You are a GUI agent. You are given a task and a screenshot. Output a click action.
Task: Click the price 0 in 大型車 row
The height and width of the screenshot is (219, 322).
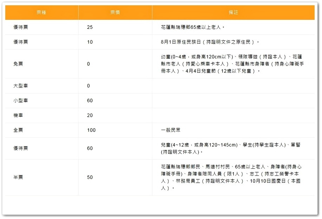[88, 86]
